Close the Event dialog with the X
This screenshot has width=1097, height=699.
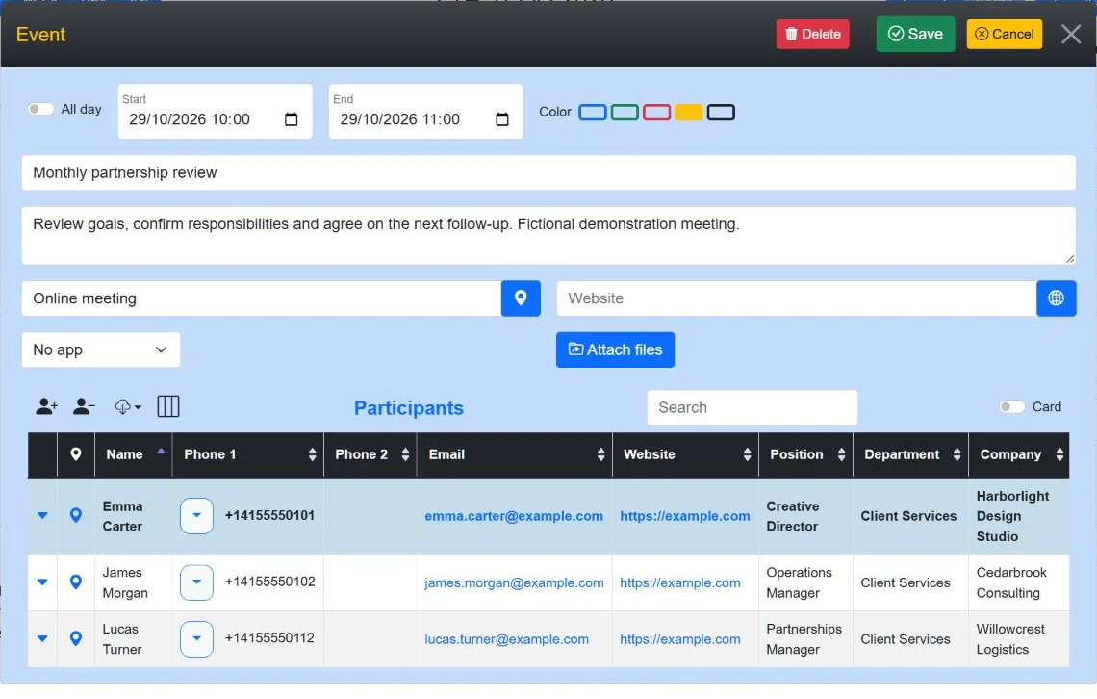(1070, 34)
